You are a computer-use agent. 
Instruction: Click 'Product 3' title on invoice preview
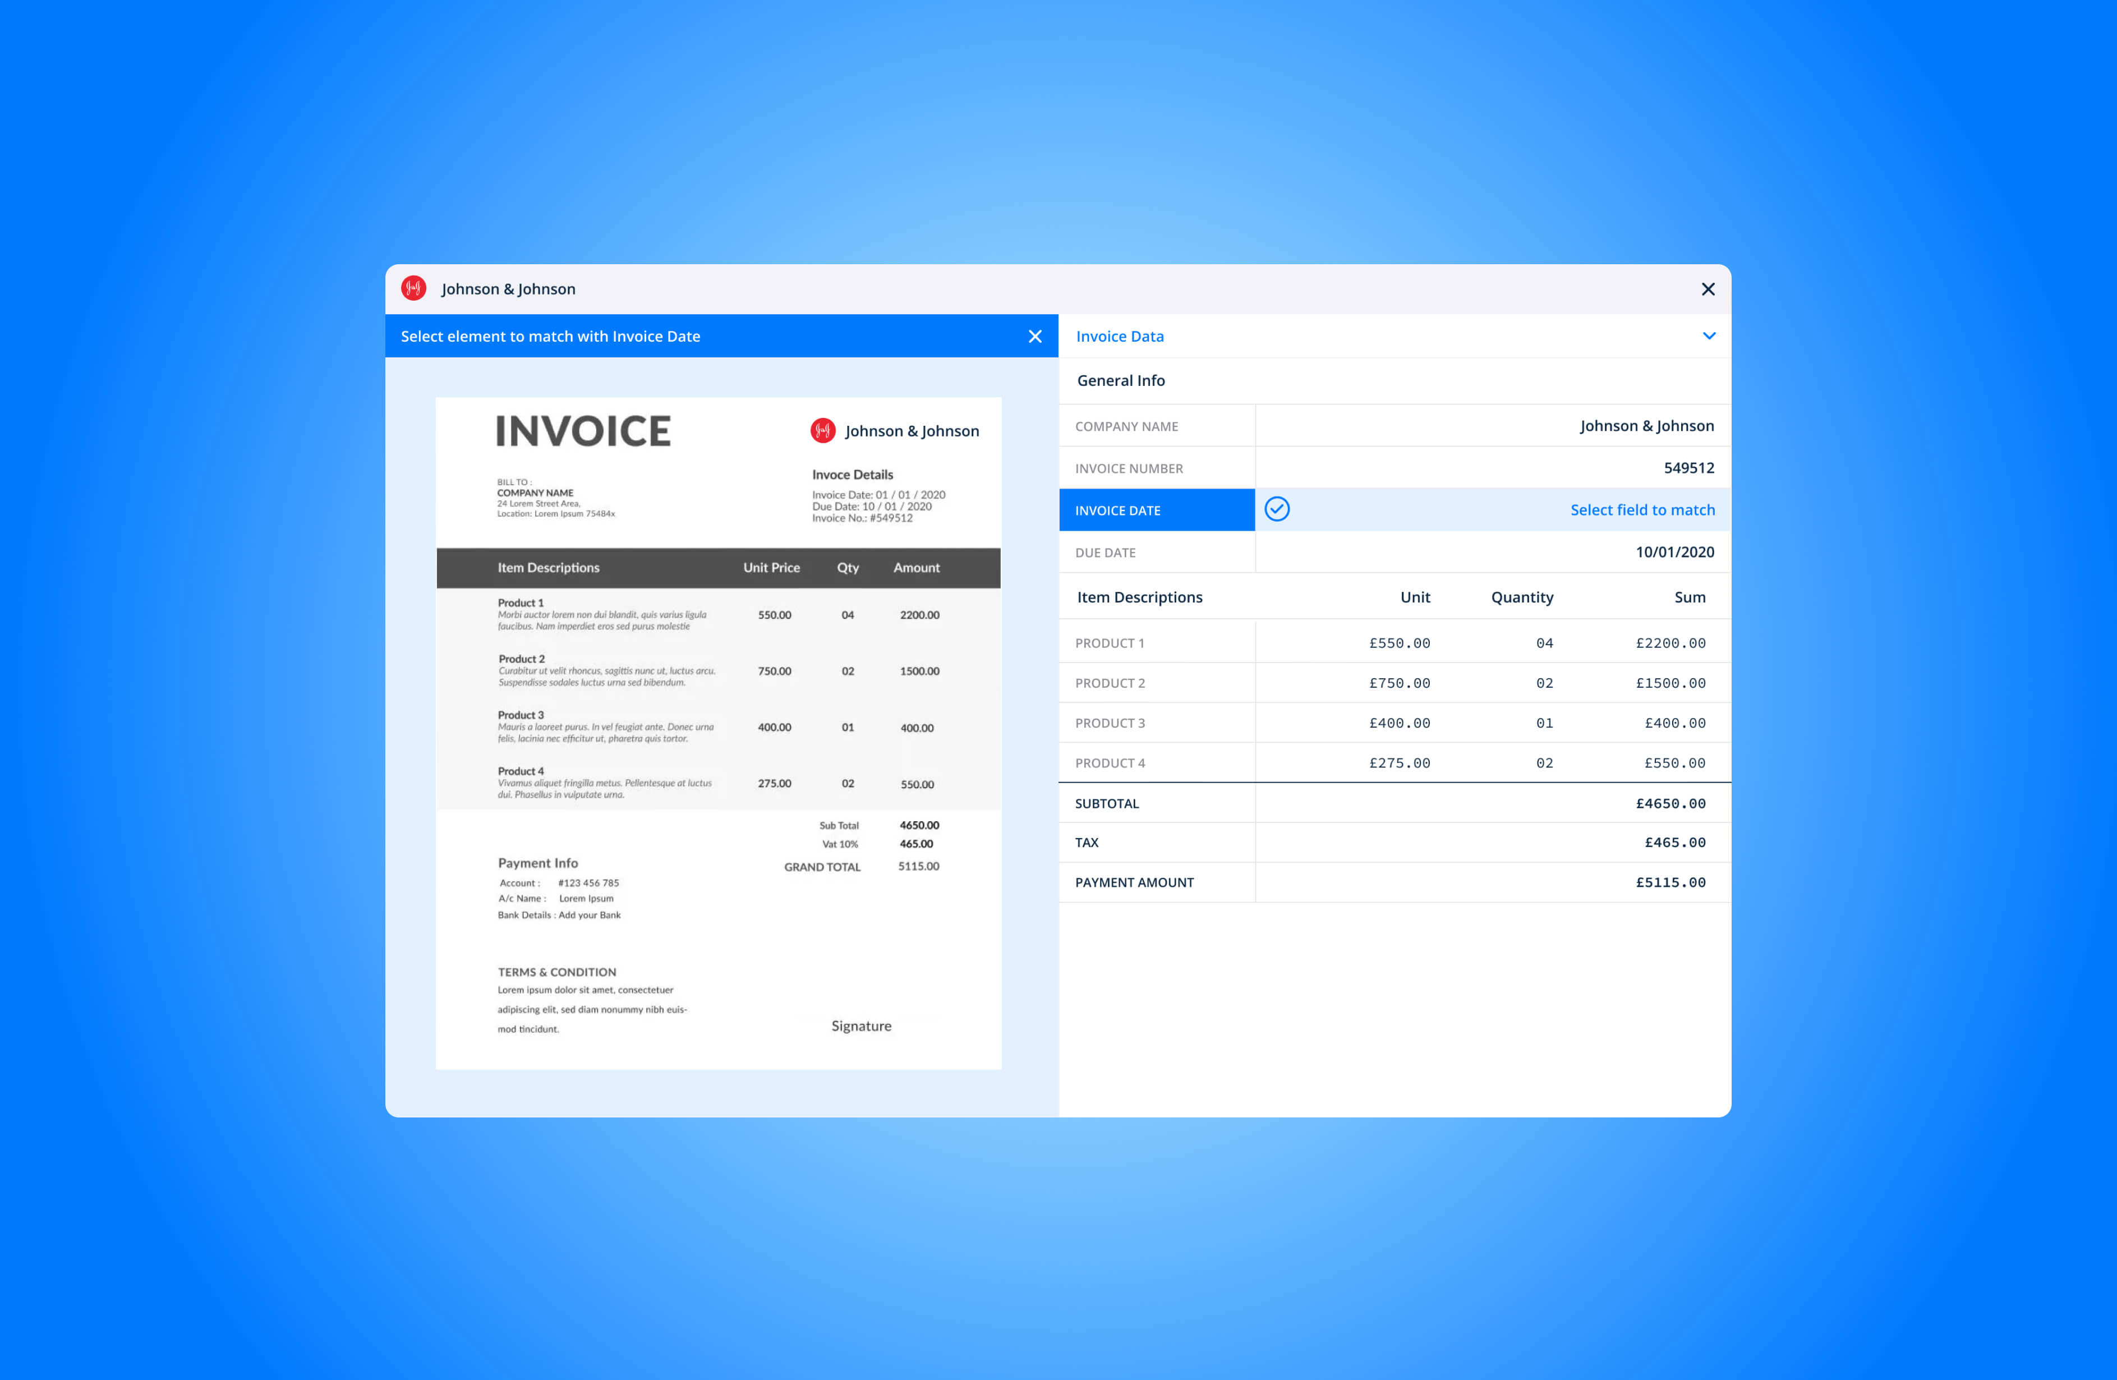[521, 715]
